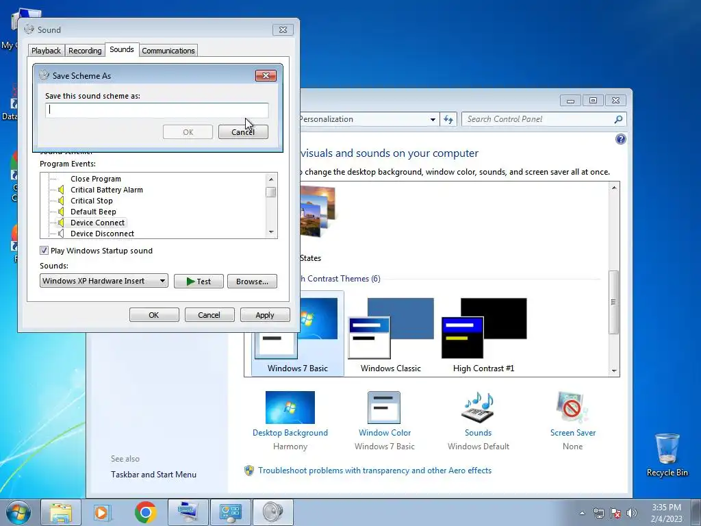Click Cancel in the Sound dialog
Image resolution: width=701 pixels, height=526 pixels.
coord(209,315)
